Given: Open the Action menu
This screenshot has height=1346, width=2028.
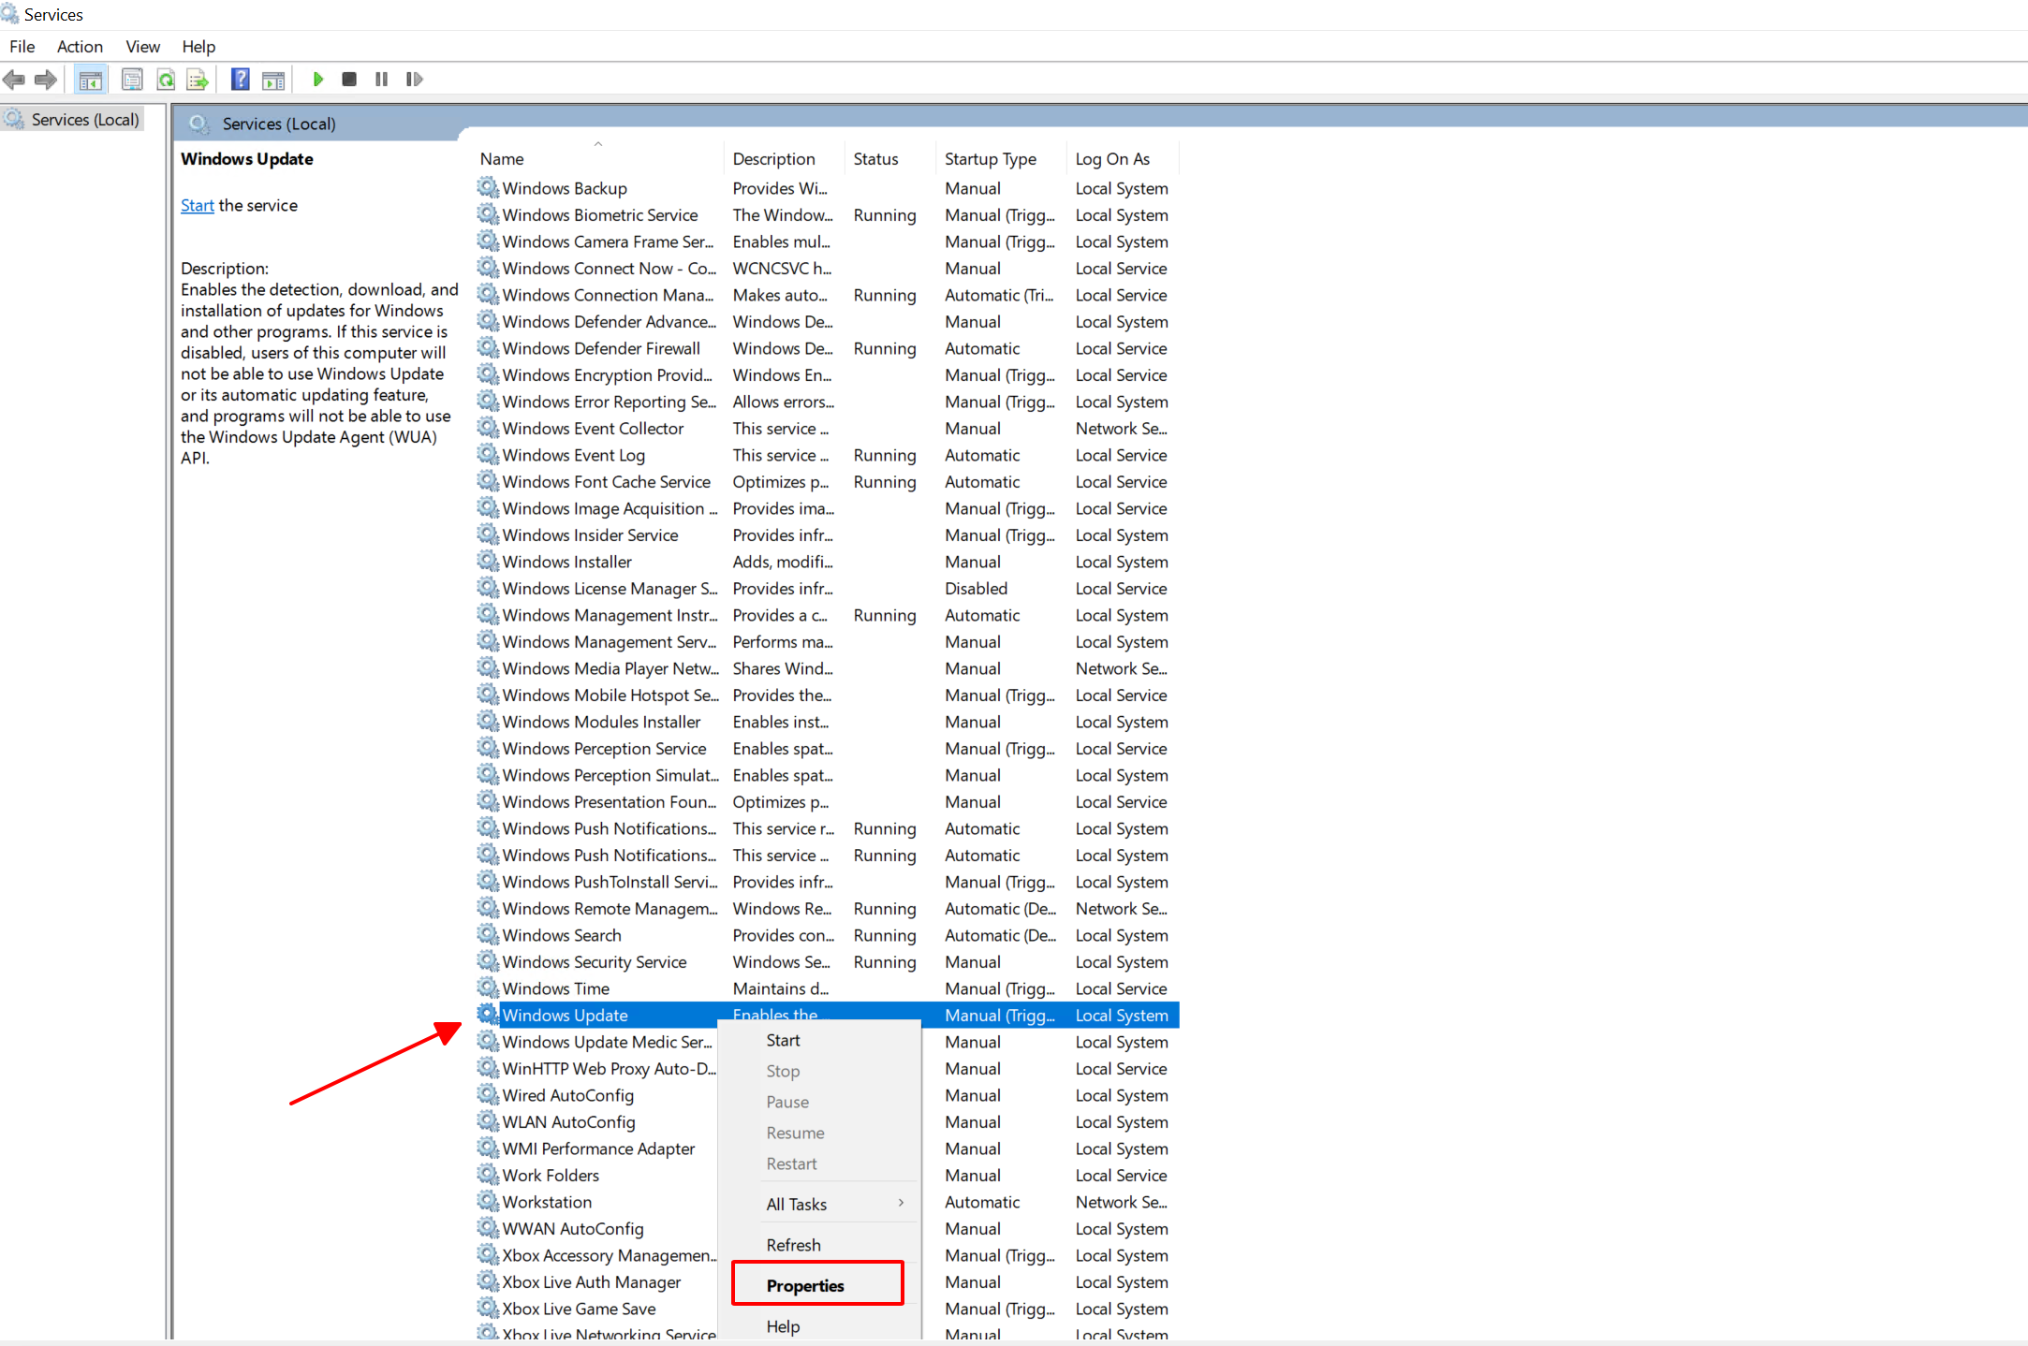Looking at the screenshot, I should (x=80, y=47).
